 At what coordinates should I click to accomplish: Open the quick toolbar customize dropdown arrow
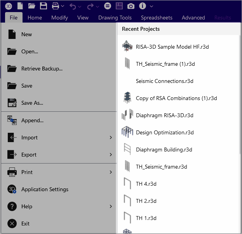(x=151, y=6)
